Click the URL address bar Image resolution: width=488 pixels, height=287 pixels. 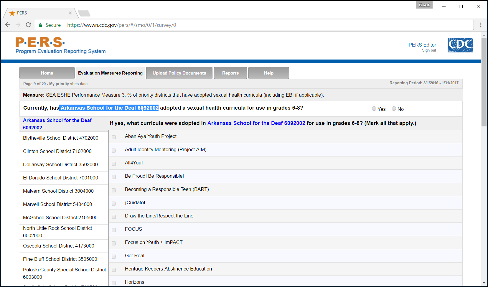(265, 25)
